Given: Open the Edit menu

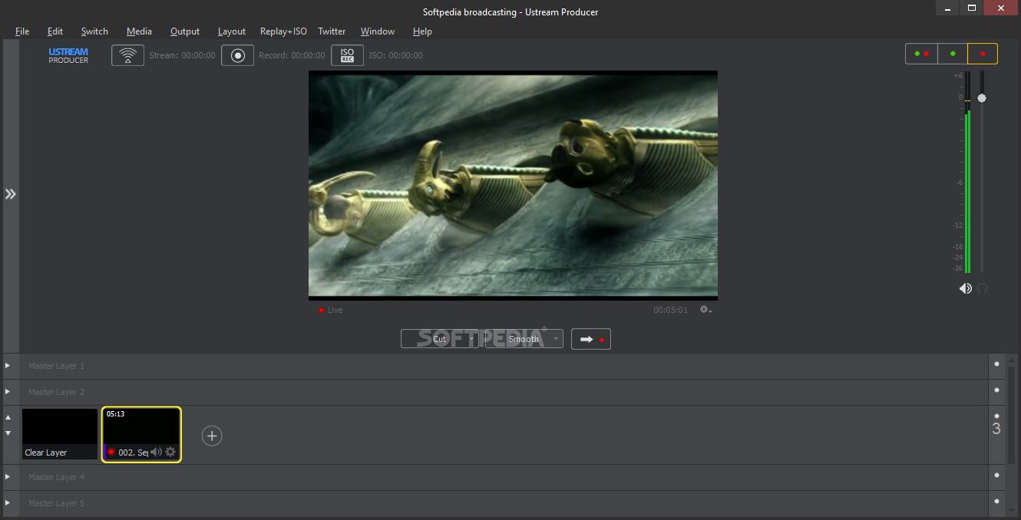Looking at the screenshot, I should (55, 31).
